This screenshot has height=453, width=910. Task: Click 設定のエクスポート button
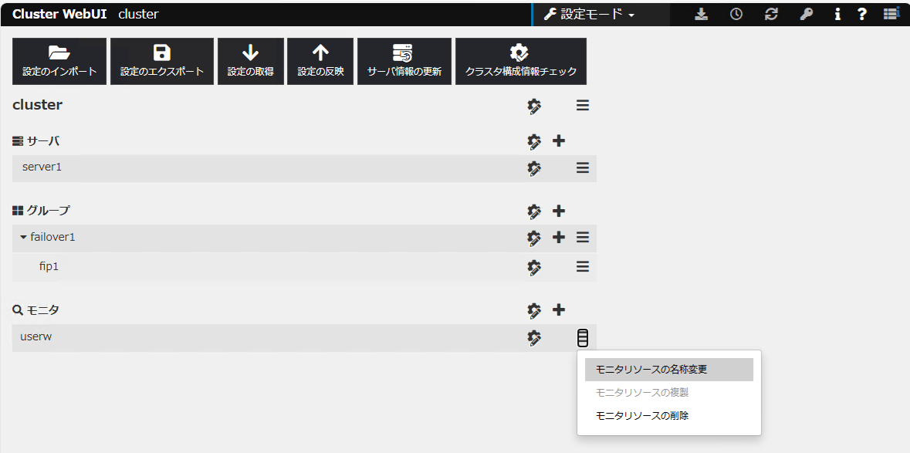(162, 61)
